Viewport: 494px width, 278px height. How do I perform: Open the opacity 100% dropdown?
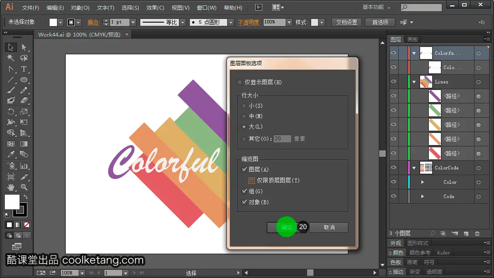click(289, 22)
